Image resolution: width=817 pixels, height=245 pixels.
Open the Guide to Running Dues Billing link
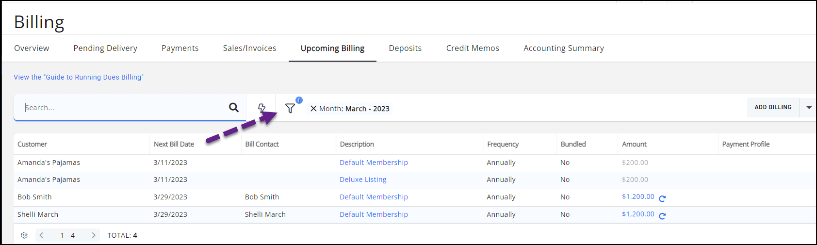coord(79,77)
